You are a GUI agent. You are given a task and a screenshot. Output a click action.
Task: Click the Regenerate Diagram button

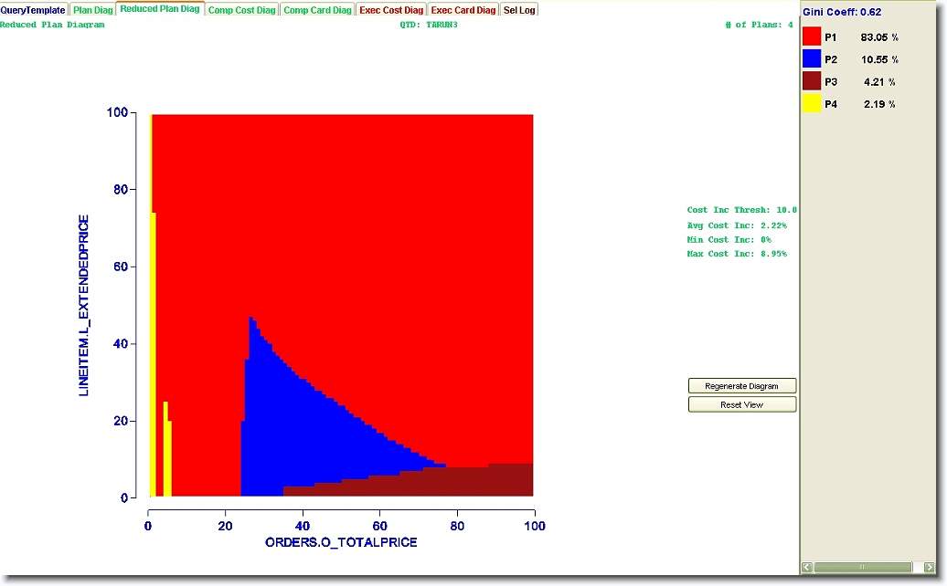742,386
